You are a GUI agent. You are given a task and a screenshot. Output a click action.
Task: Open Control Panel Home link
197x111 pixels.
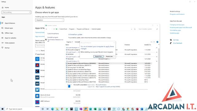(x=53, y=34)
